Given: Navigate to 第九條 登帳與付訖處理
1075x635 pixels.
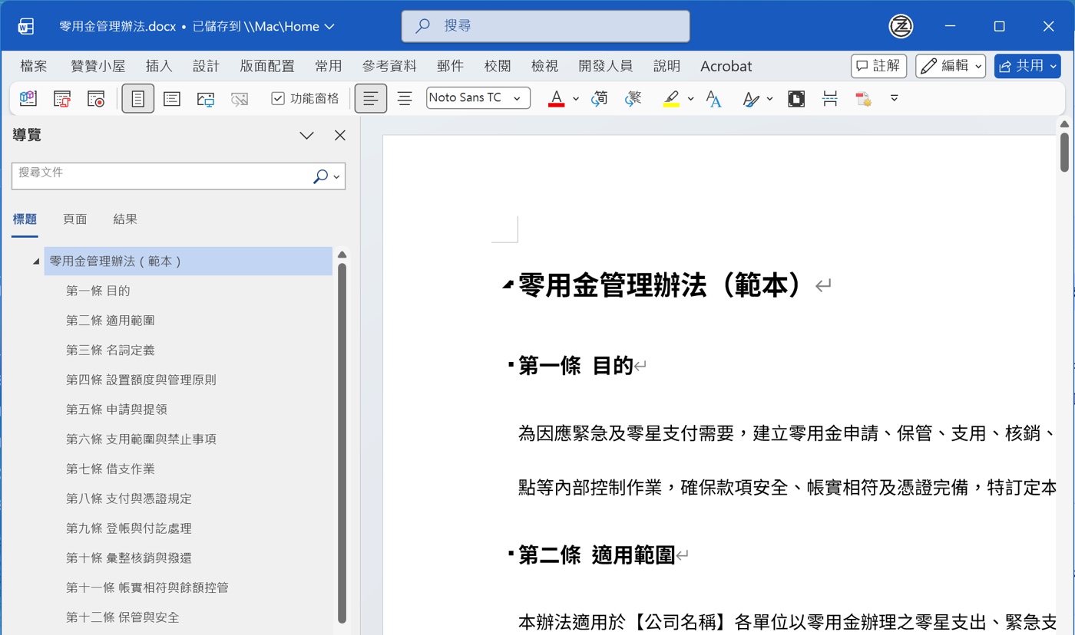Looking at the screenshot, I should point(128,528).
